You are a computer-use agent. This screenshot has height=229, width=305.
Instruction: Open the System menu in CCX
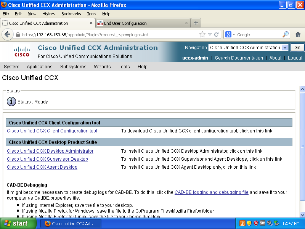point(11,66)
